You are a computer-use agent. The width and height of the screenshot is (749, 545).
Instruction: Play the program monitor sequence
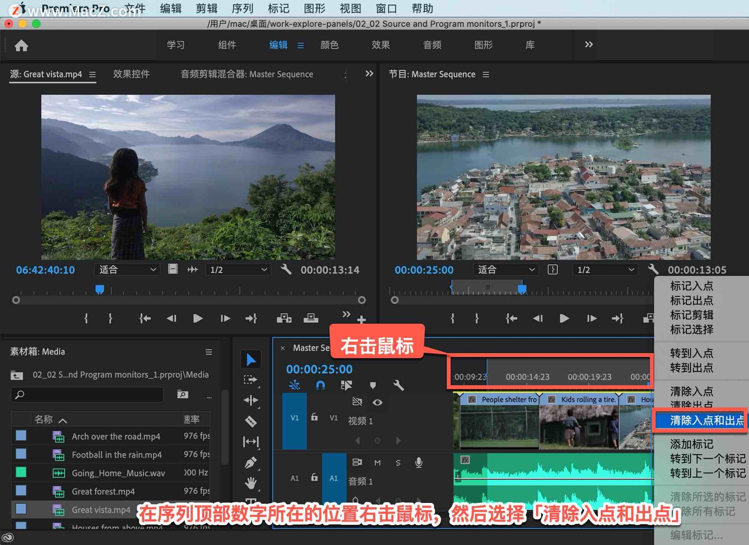[x=564, y=319]
